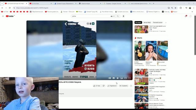Toggle subtitles in the video player
The width and height of the screenshot is (196, 110).
(x=114, y=78)
